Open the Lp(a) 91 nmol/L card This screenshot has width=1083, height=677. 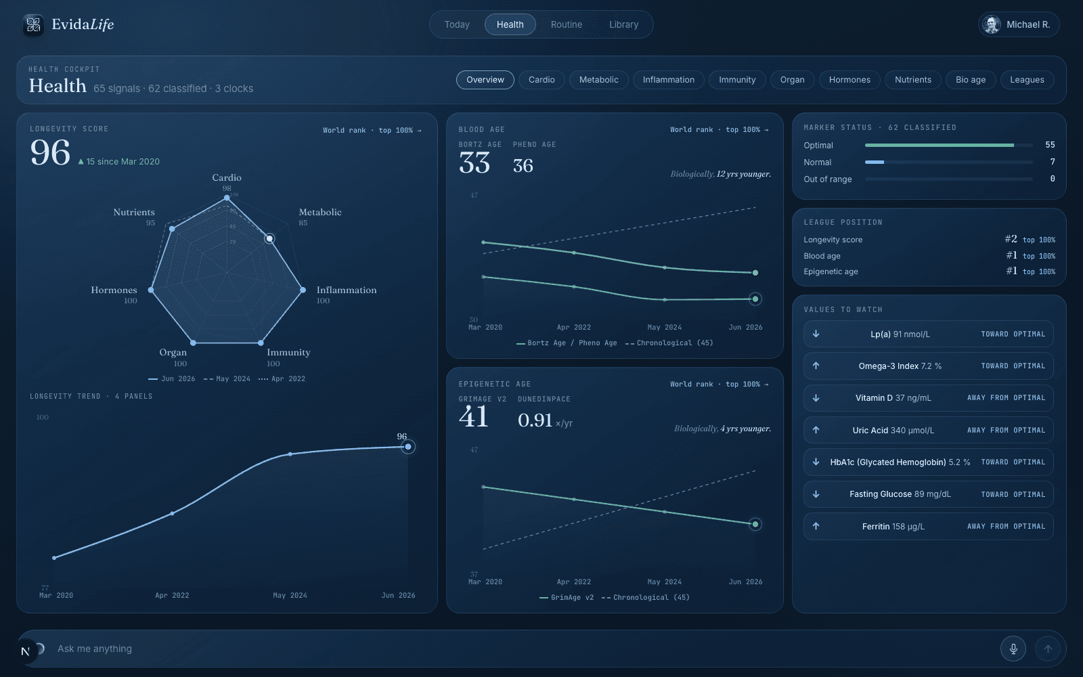(929, 334)
